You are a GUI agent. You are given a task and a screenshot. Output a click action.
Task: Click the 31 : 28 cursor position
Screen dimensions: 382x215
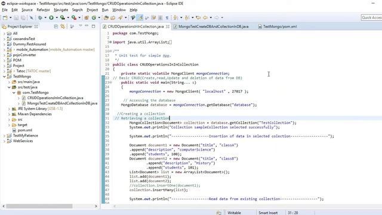click(293, 213)
